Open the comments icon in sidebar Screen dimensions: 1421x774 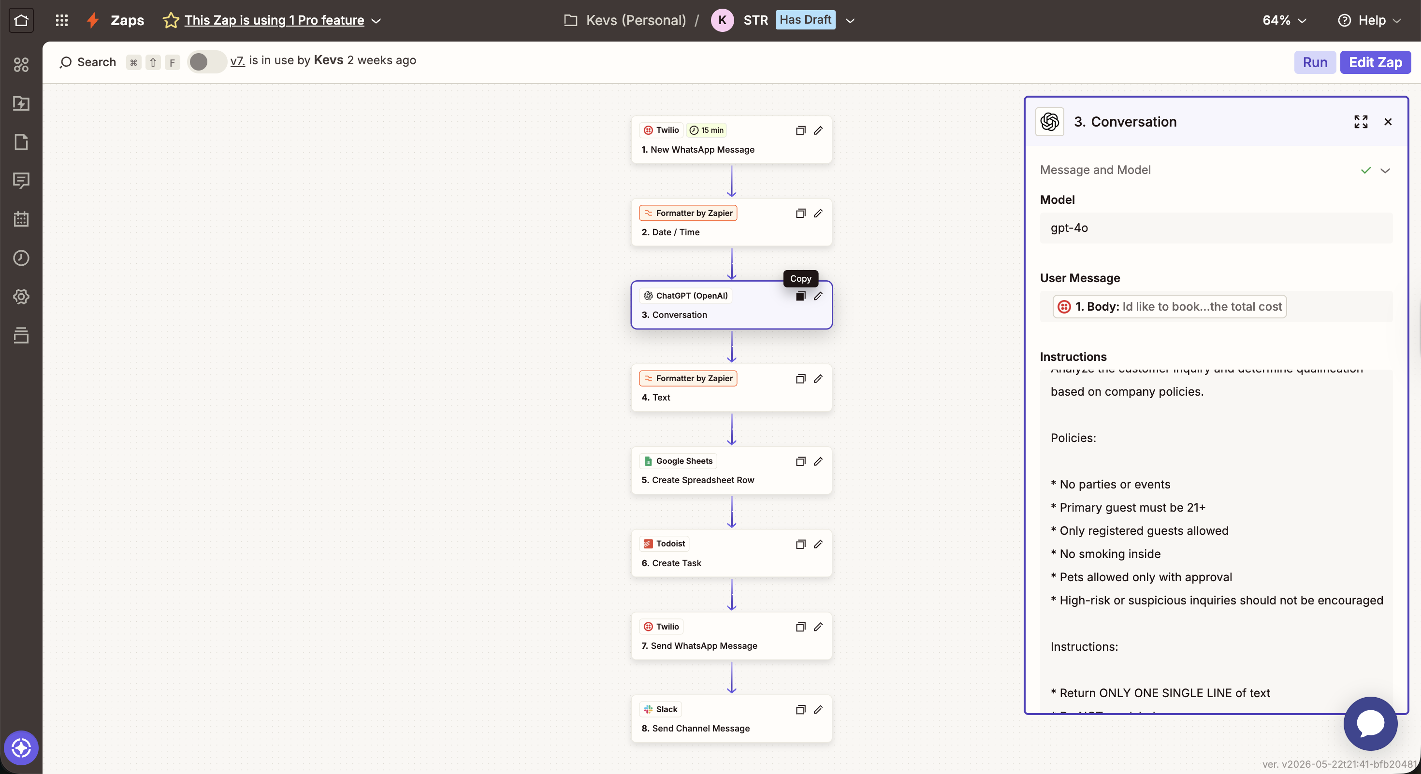point(21,180)
